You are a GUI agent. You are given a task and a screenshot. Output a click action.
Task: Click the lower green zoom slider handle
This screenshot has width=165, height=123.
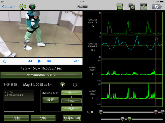pyautogui.click(x=129, y=119)
